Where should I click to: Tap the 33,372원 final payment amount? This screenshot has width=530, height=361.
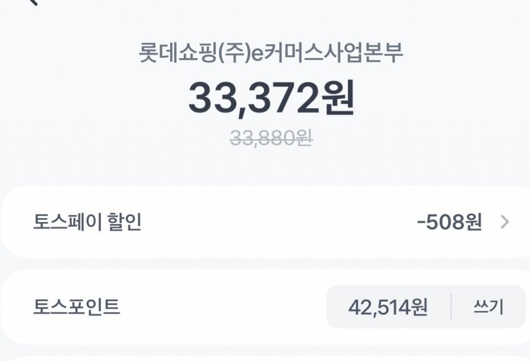coord(271,98)
